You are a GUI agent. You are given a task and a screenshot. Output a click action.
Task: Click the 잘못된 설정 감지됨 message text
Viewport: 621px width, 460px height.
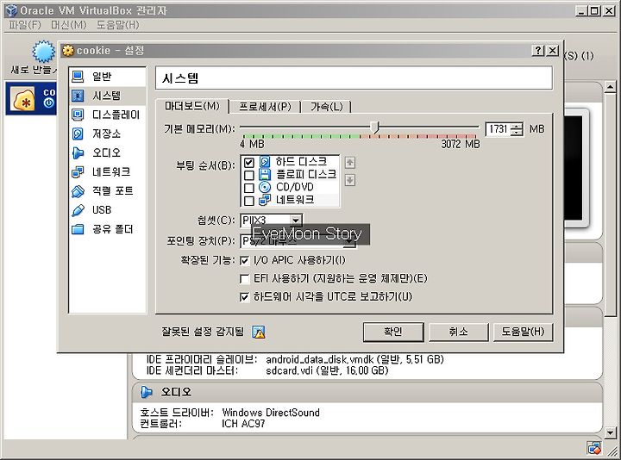click(x=203, y=332)
